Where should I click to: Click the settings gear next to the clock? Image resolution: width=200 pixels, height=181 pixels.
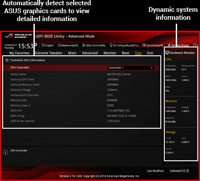(36, 44)
